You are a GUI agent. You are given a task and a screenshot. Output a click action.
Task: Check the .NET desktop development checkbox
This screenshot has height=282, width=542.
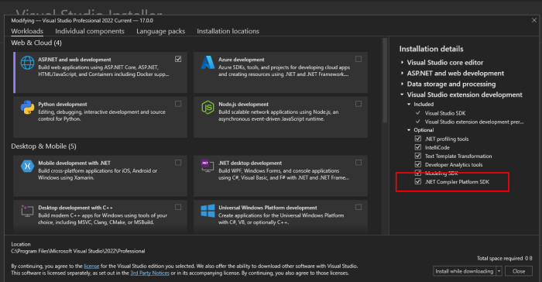coord(358,163)
